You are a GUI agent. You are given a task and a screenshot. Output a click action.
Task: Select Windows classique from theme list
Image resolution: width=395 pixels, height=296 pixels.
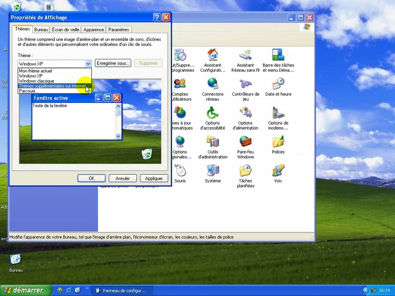(37, 81)
